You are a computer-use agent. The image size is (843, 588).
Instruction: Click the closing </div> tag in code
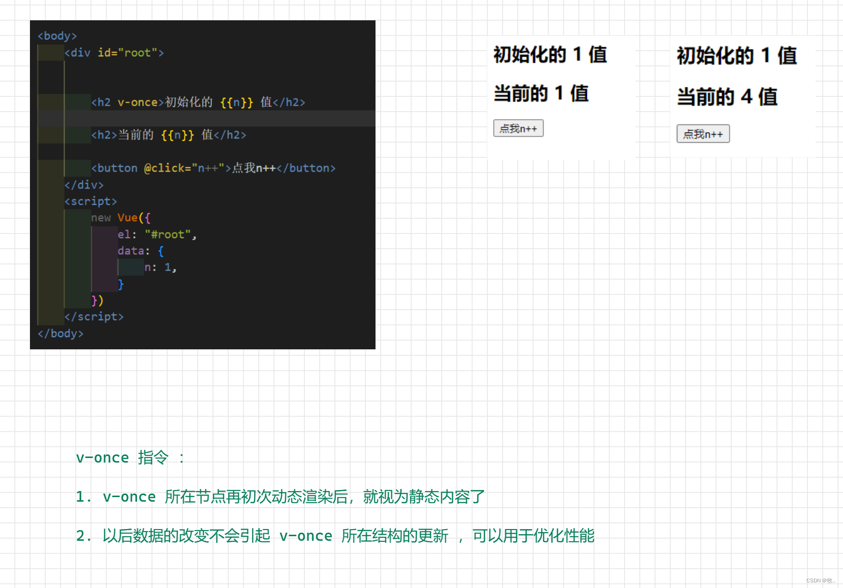coord(84,185)
